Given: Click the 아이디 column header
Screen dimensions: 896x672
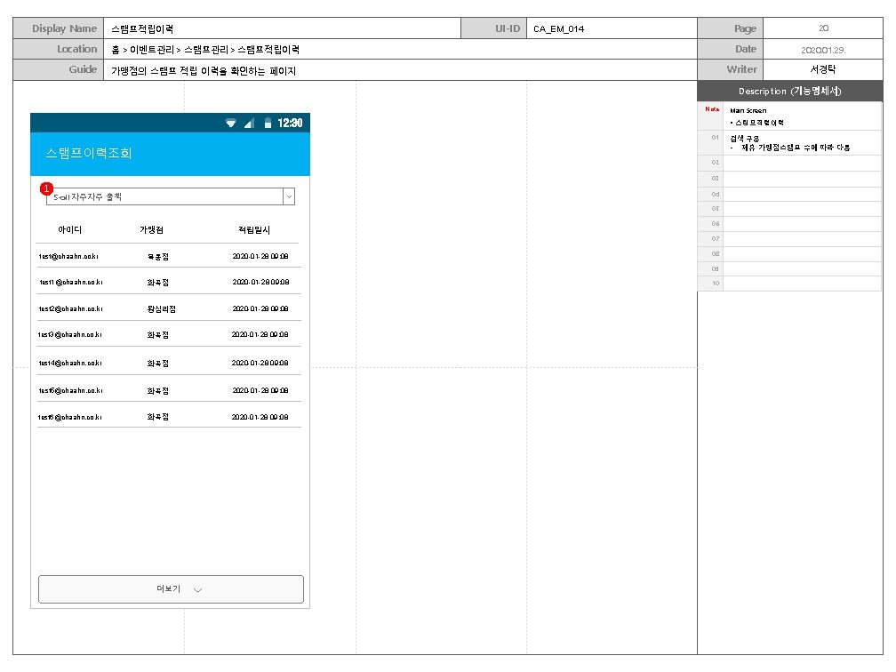Looking at the screenshot, I should [x=69, y=229].
